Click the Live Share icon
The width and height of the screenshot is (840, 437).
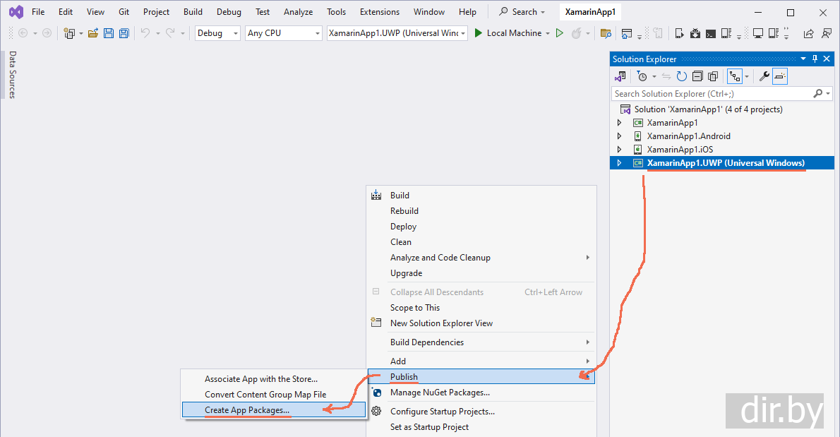pyautogui.click(x=808, y=33)
